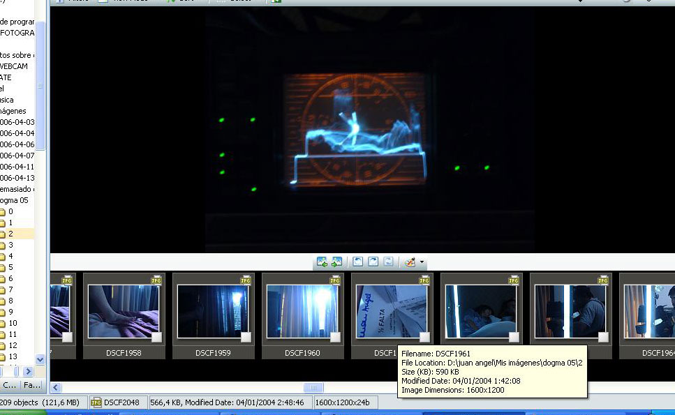Viewport: 675px width, 415px height.
Task: Click '1600x1200x24b' in the status bar
Action: (x=342, y=402)
